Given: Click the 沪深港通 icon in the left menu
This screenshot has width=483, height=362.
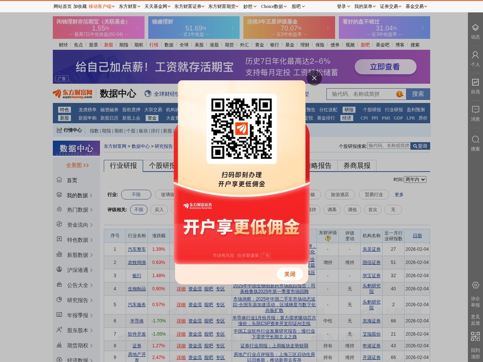Looking at the screenshot, I should tap(59, 270).
